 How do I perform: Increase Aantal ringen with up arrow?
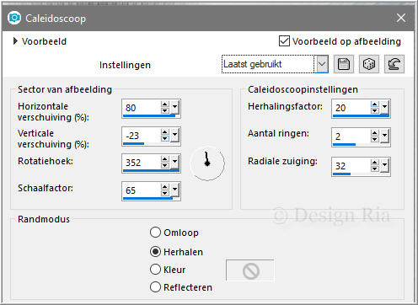(x=375, y=133)
